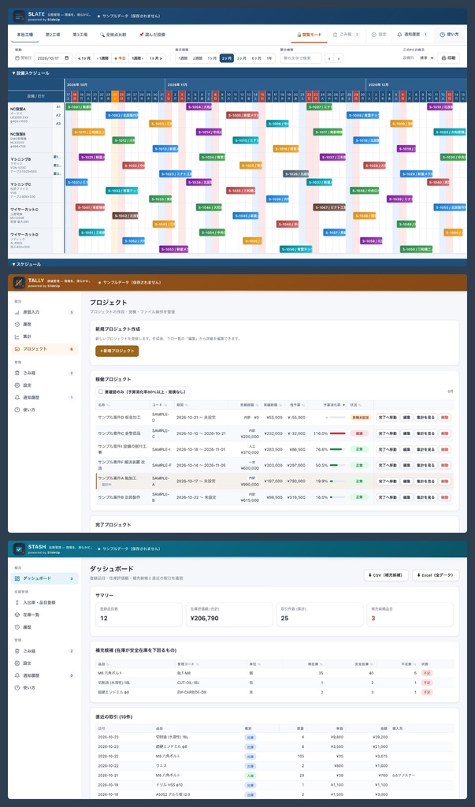Click the +新規プロジェクト button
This screenshot has width=475, height=807.
coord(117,351)
